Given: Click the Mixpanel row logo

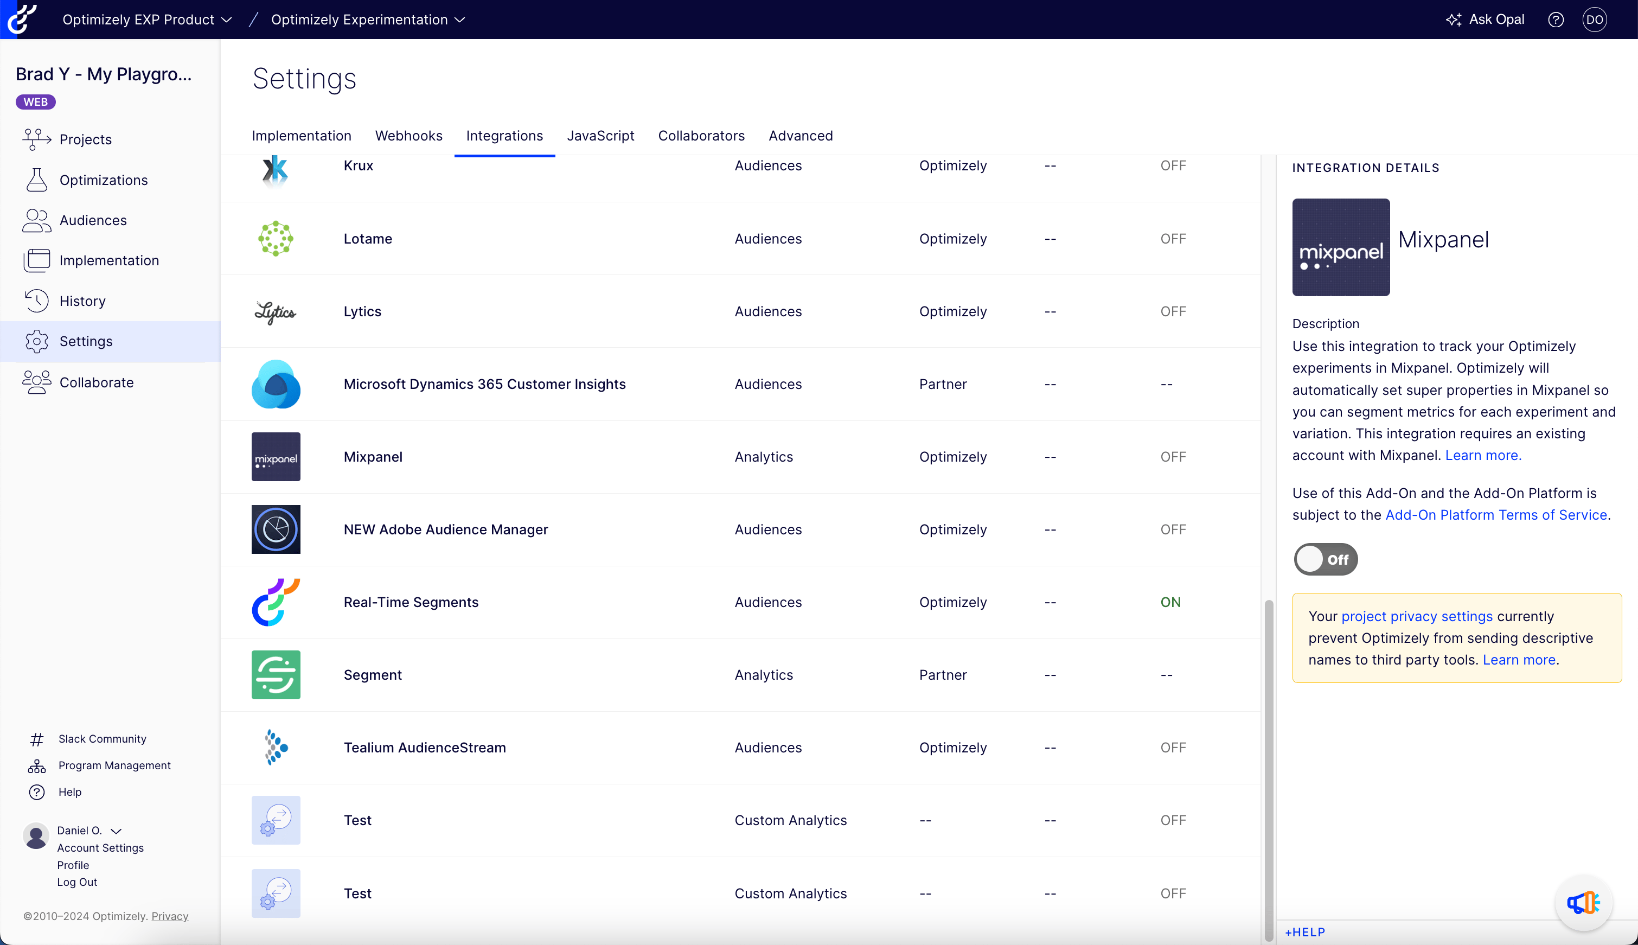Looking at the screenshot, I should pyautogui.click(x=276, y=457).
